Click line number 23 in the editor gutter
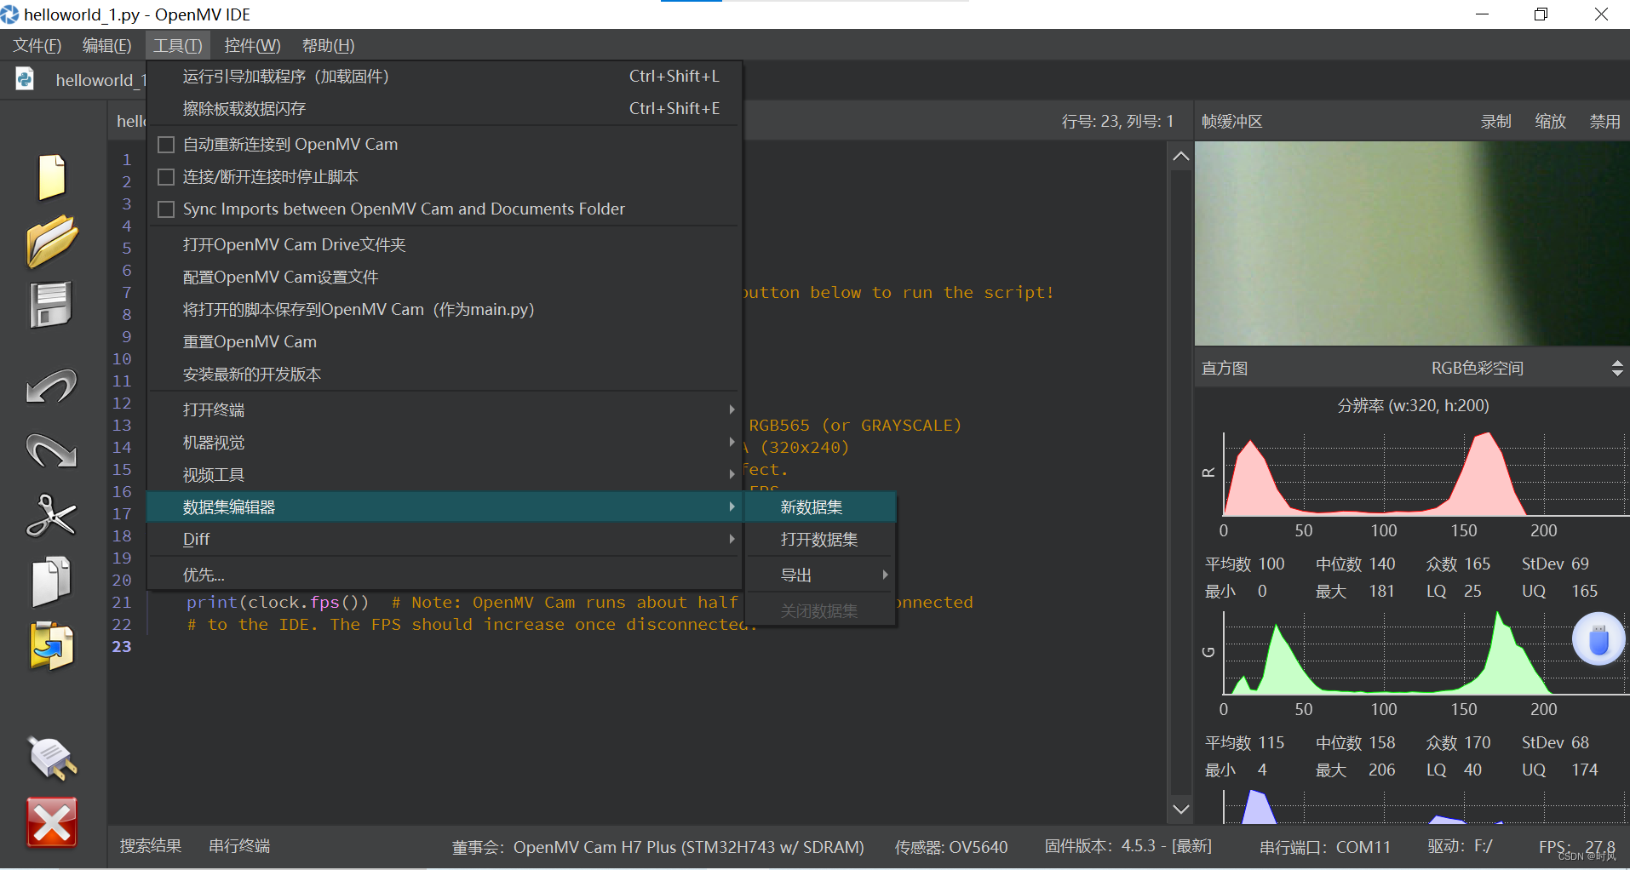The image size is (1630, 870). tap(122, 647)
